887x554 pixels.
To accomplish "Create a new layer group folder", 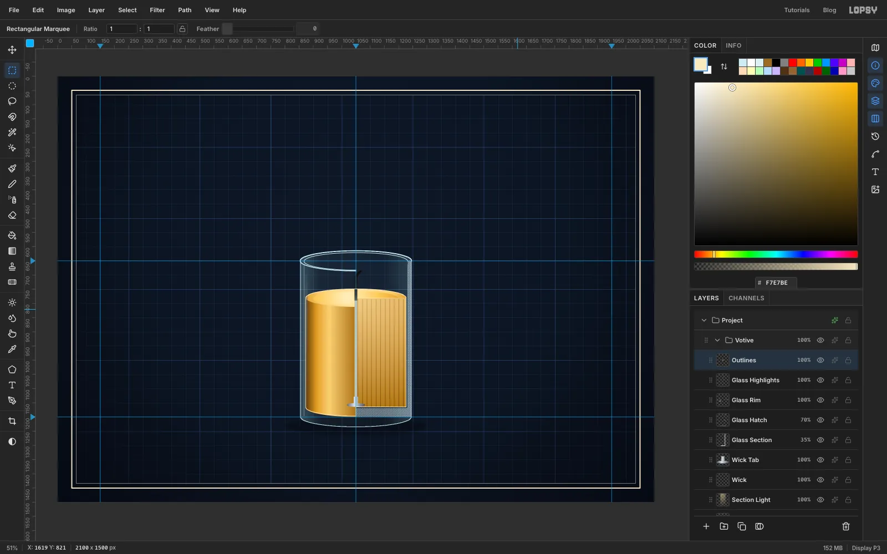I will click(724, 526).
